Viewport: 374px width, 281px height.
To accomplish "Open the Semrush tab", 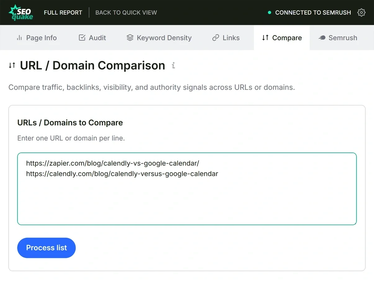I will point(338,38).
